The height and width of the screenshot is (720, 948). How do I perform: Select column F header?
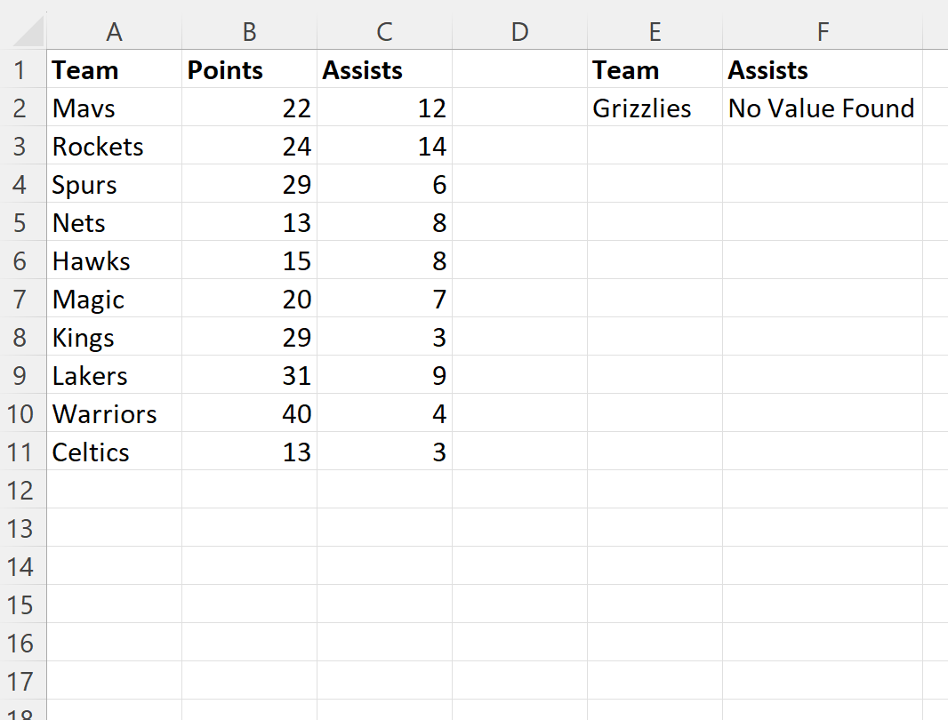[x=823, y=31]
